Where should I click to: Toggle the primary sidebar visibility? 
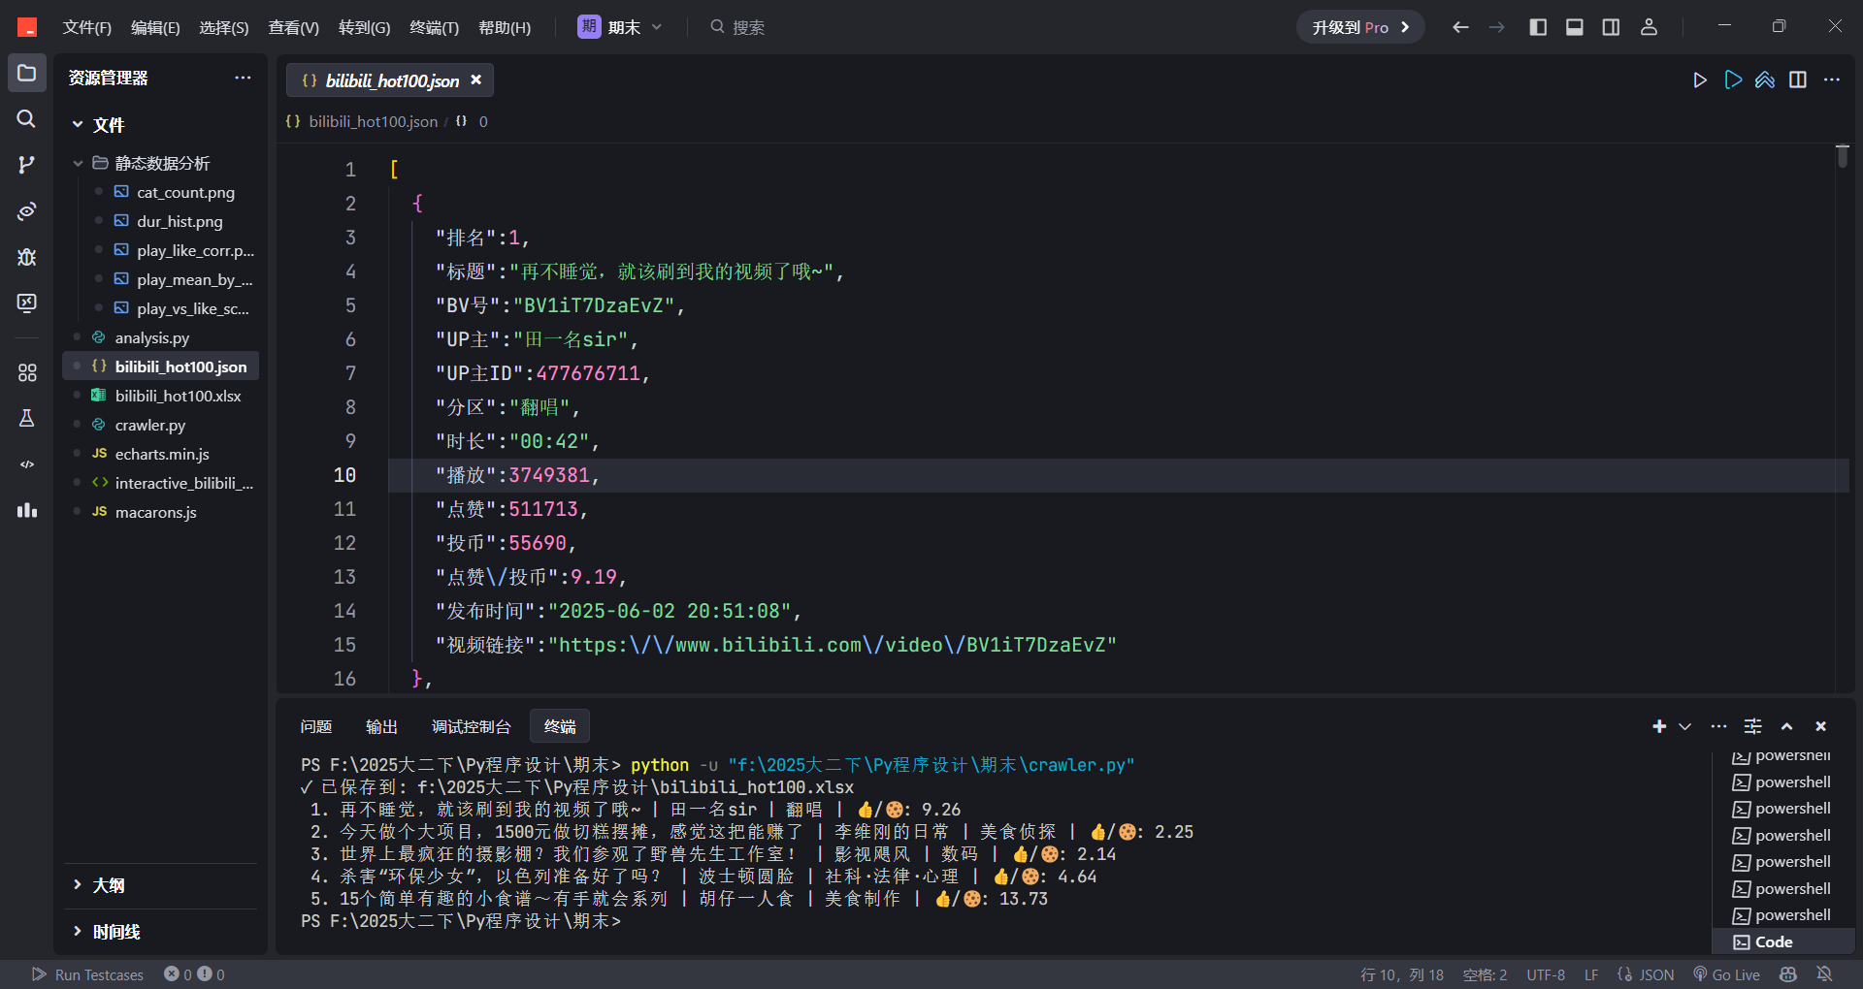click(x=1538, y=27)
